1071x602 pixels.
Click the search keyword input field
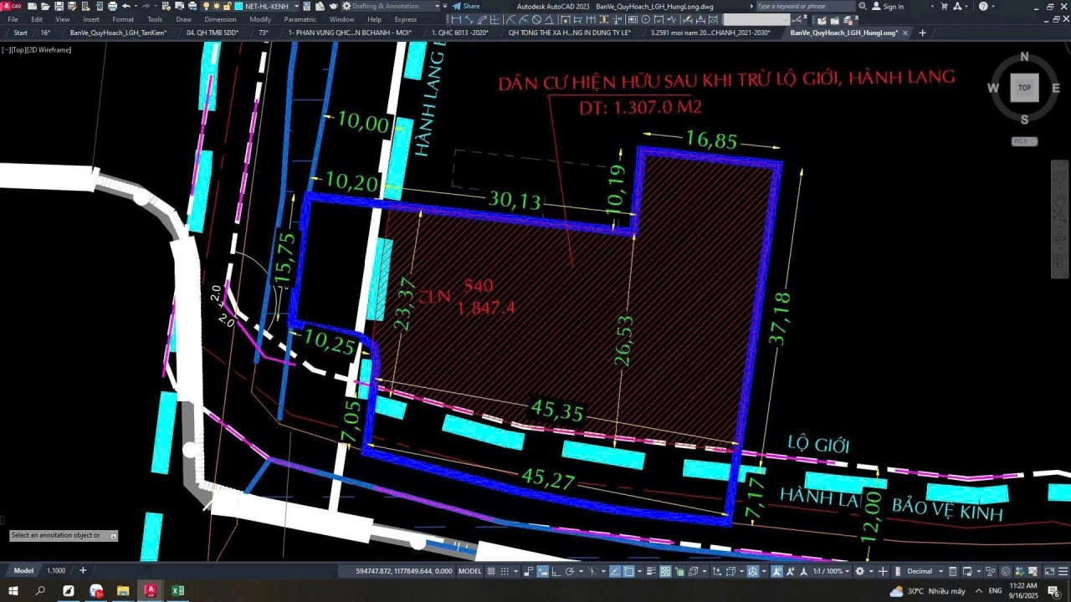(x=806, y=6)
